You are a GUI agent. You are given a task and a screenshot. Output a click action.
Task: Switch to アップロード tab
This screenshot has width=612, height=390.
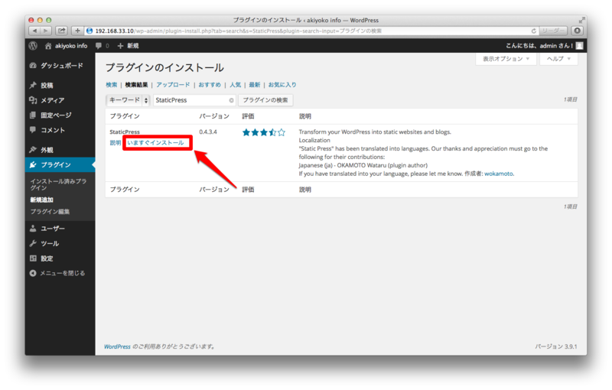173,85
